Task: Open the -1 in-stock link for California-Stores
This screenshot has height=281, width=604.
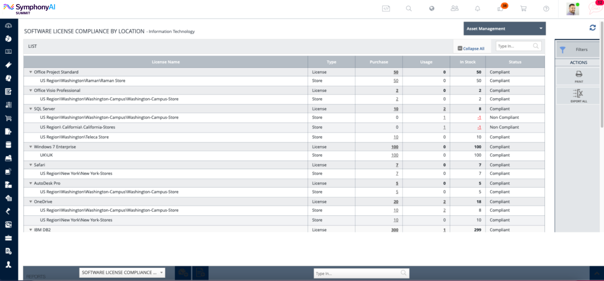Action: point(479,127)
